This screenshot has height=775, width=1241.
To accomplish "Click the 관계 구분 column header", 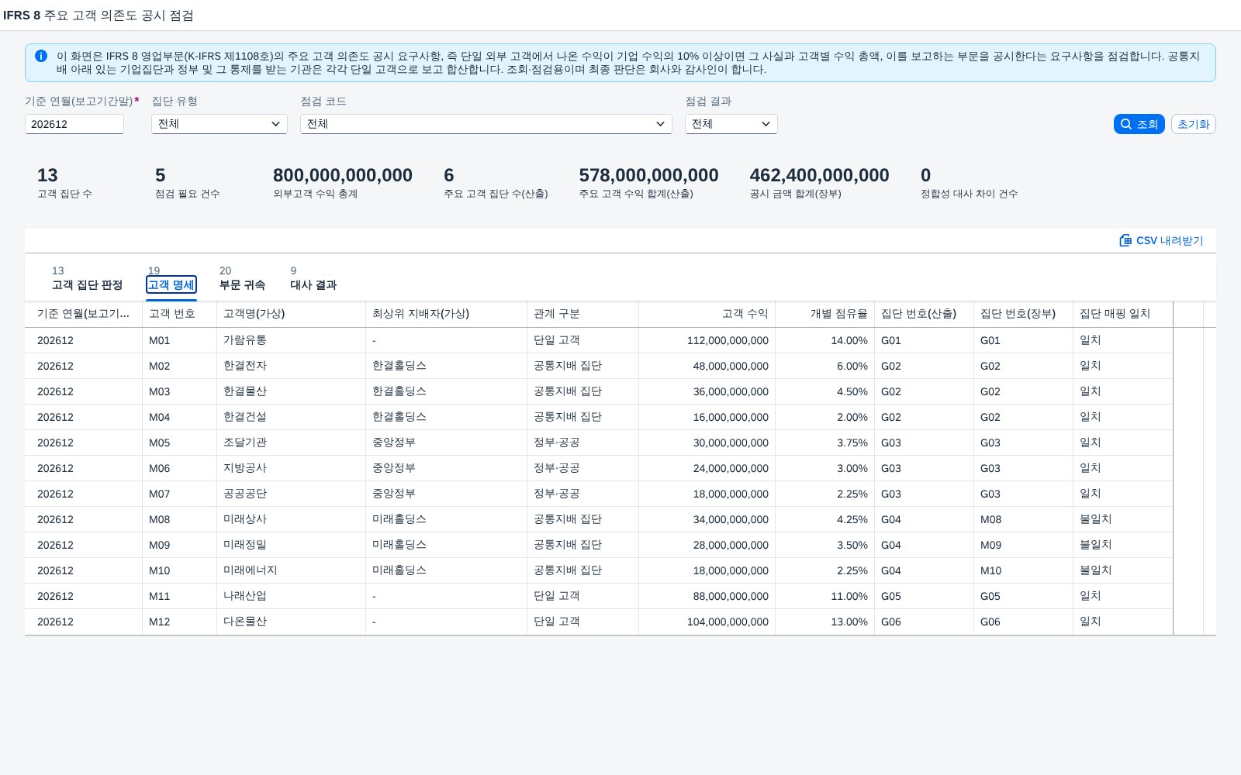I will coord(582,314).
